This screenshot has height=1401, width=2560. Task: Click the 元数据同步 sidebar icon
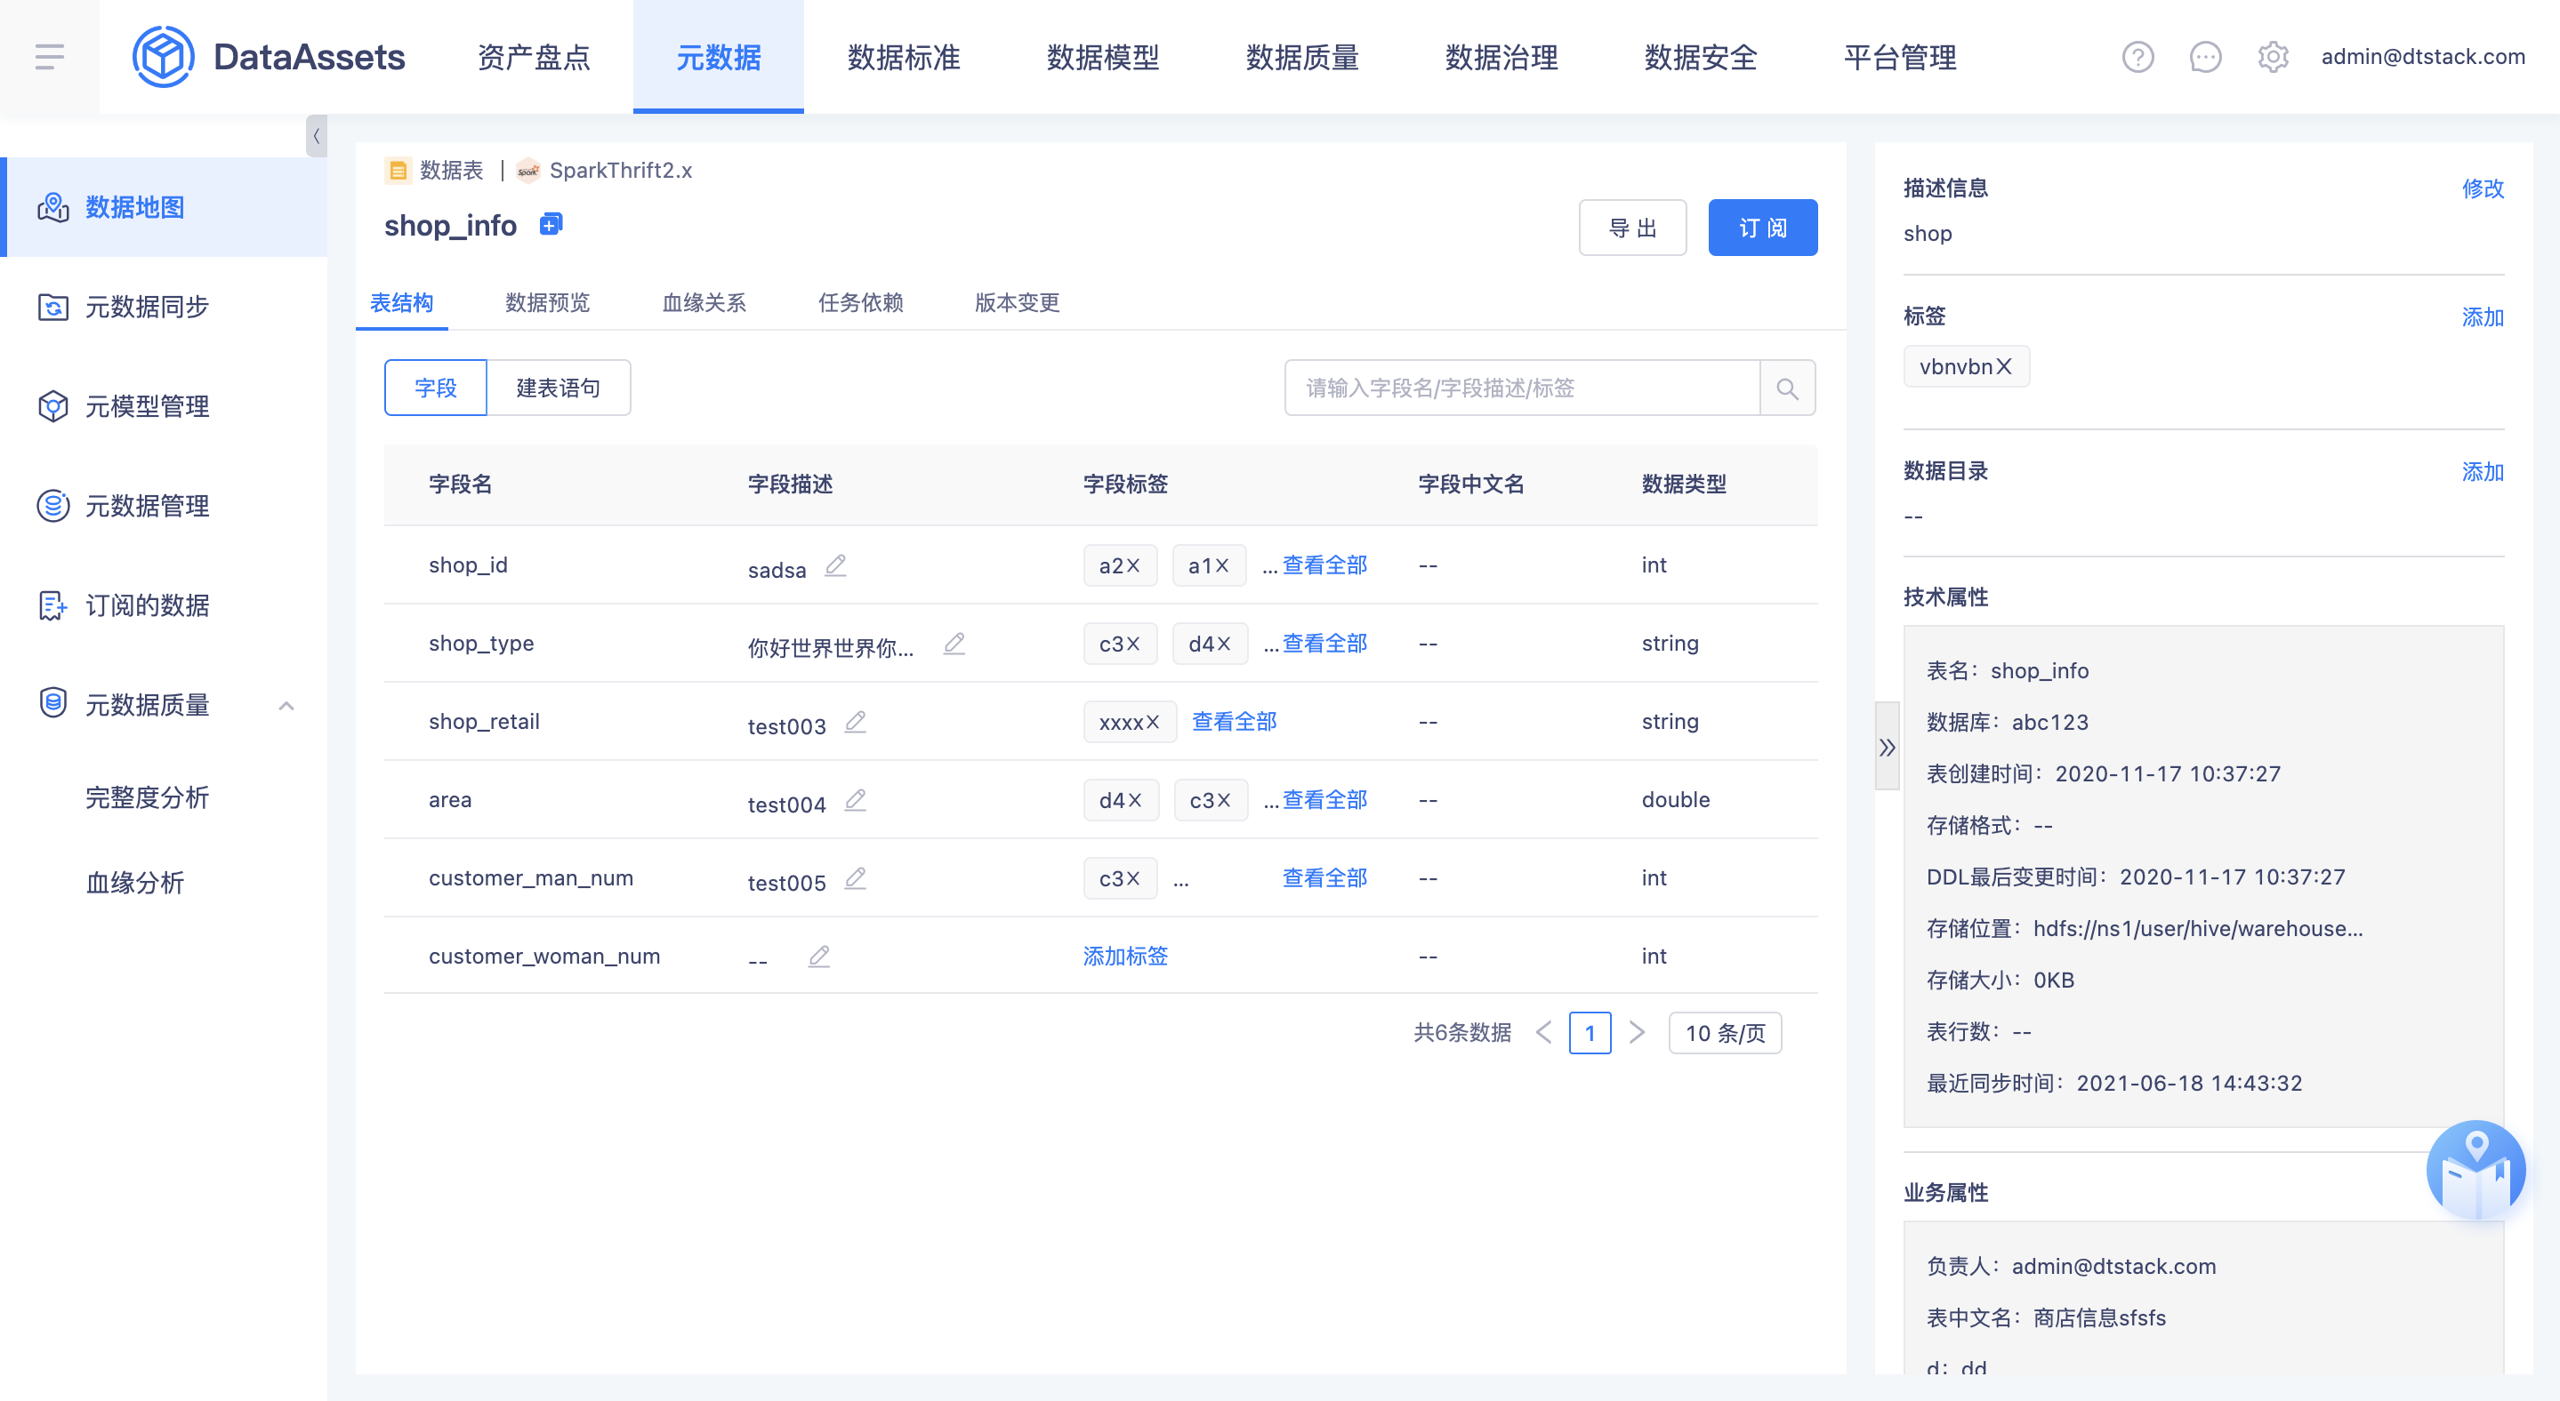point(52,307)
